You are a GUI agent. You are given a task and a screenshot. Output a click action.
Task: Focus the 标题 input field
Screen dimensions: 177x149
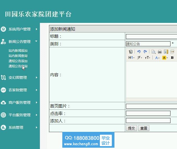tap(151, 36)
